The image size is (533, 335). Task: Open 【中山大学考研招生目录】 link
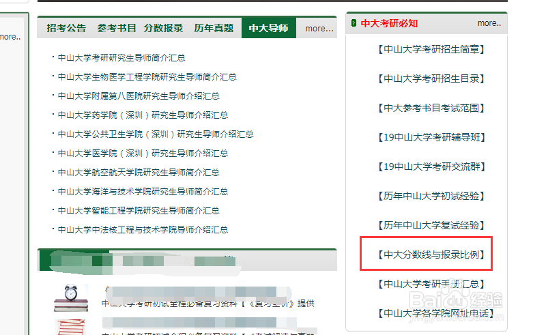point(431,78)
